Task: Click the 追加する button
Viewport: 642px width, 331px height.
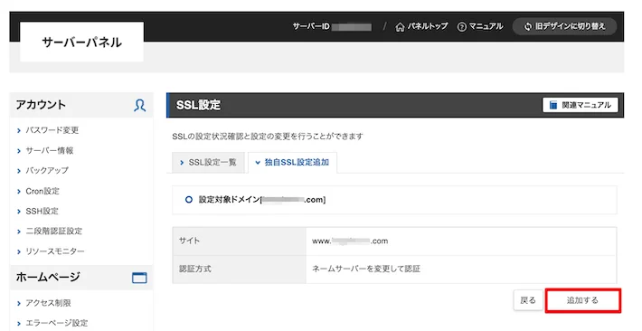Action: click(582, 300)
